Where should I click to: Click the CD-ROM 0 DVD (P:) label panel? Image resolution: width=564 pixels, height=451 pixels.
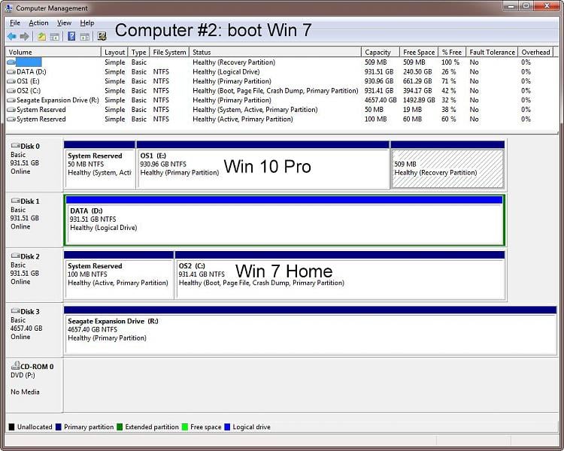35,385
